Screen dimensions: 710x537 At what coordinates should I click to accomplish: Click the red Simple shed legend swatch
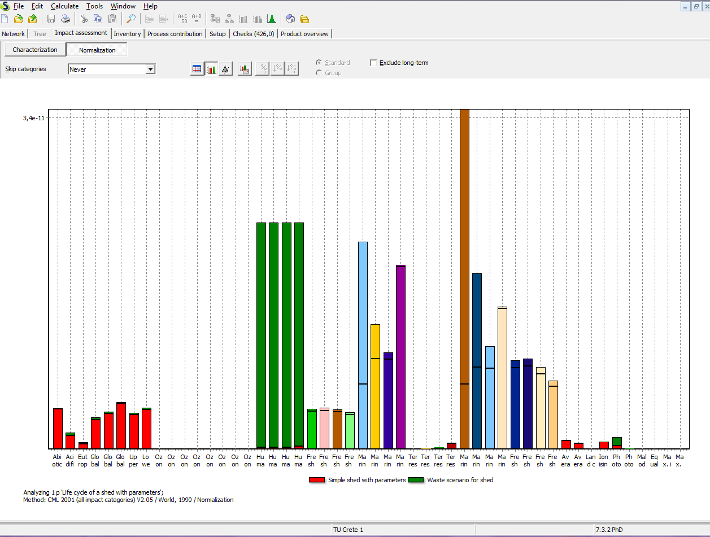(x=317, y=480)
